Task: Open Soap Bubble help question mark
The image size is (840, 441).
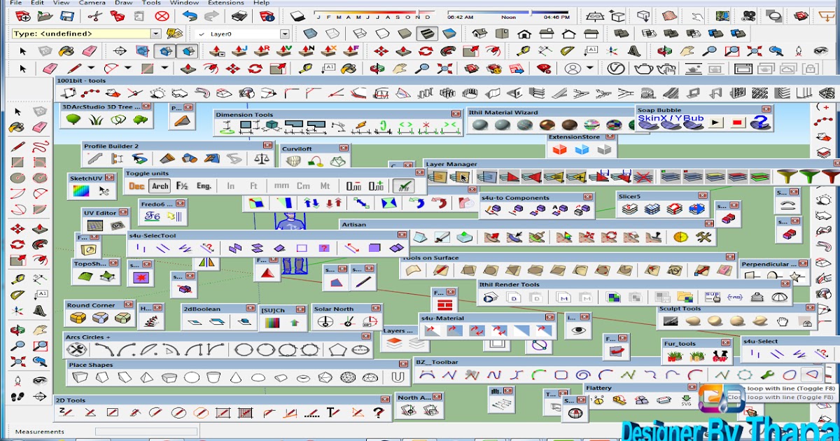Action: point(760,122)
